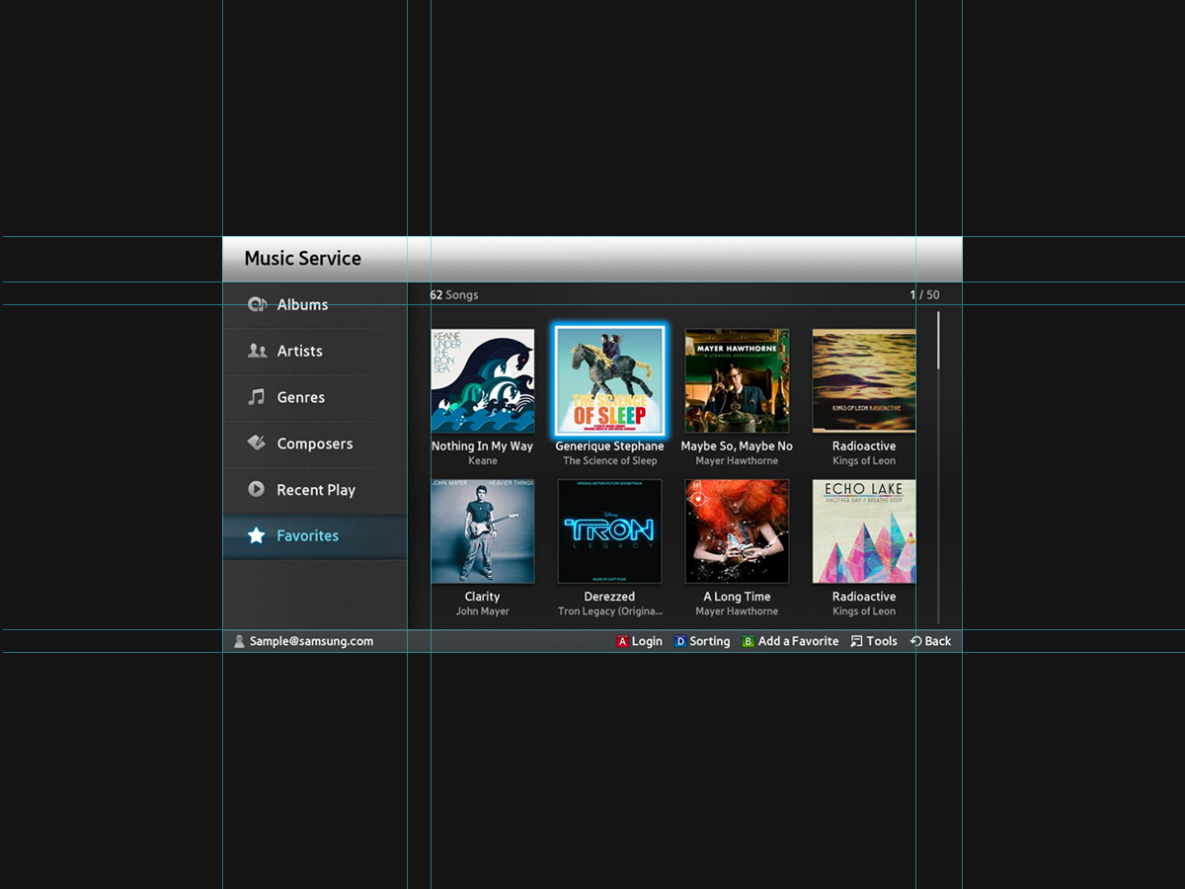1185x889 pixels.
Task: Click the vertical scrollbar thumb of the song grid
Action: click(938, 341)
